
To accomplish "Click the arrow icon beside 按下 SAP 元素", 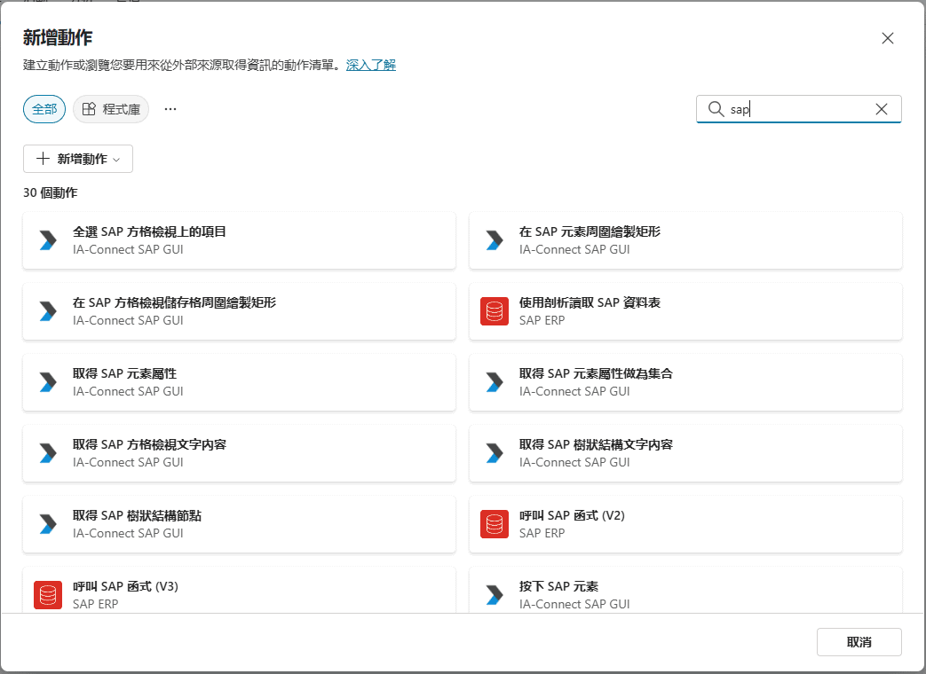I will pos(495,595).
